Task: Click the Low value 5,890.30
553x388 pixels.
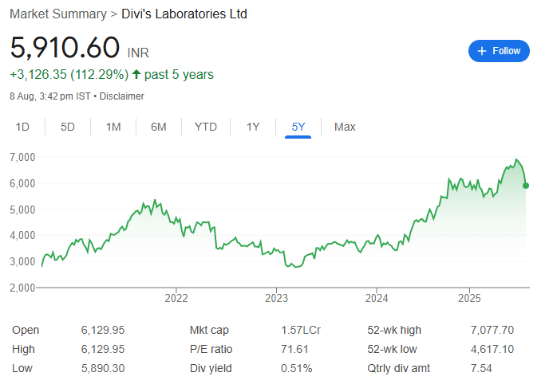Action: pyautogui.click(x=103, y=368)
